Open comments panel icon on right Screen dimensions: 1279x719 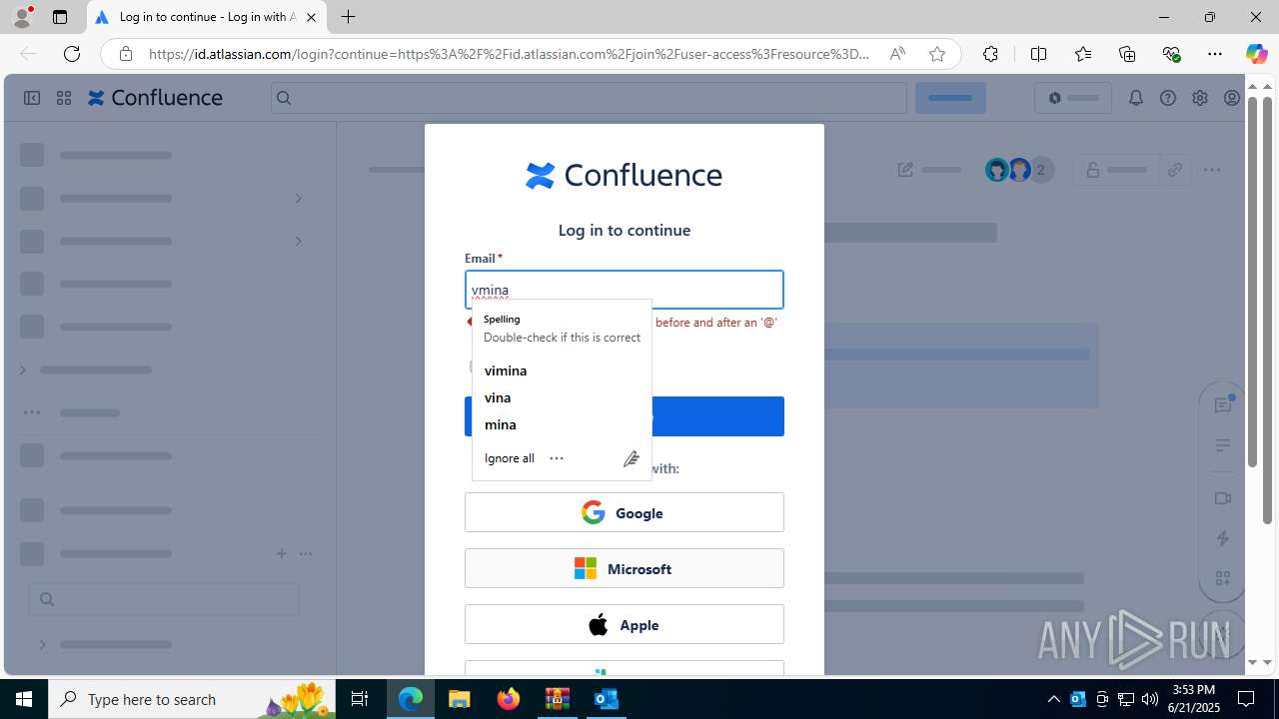(1223, 404)
